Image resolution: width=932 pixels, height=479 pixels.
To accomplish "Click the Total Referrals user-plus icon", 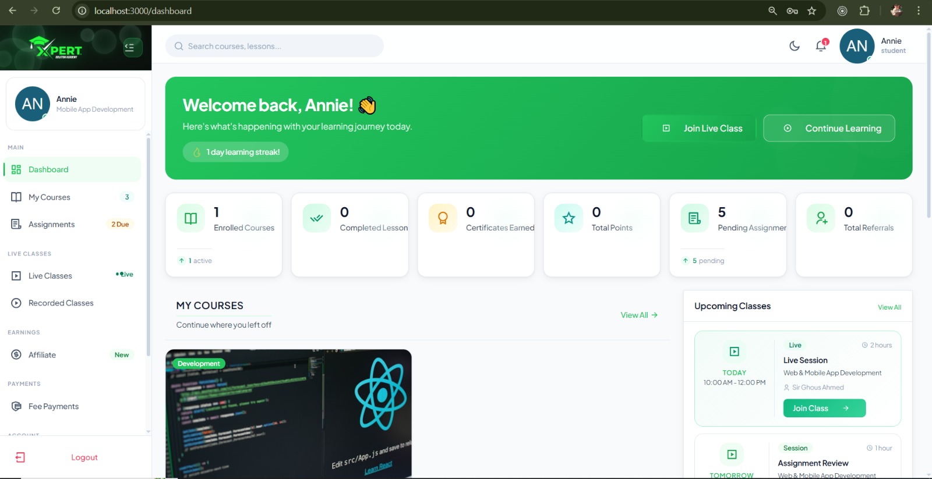I will point(821,218).
